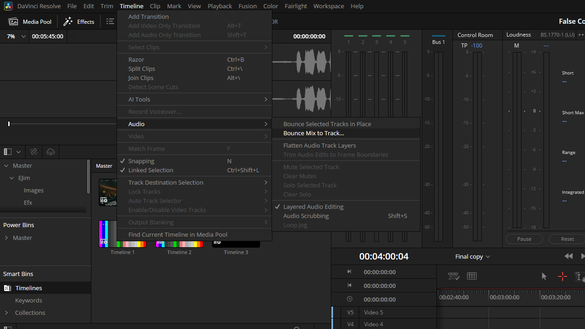Toggle Snapping in the Timeline menu
The height and width of the screenshot is (329, 585).
pyautogui.click(x=195, y=161)
